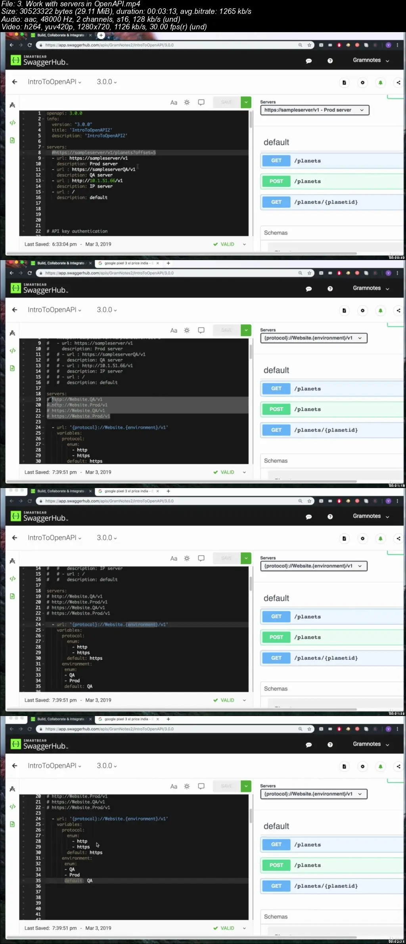This screenshot has height=944, width=406.
Task: Open the API document icon in the 00:00:40 frame toolbar
Action: click(344, 82)
